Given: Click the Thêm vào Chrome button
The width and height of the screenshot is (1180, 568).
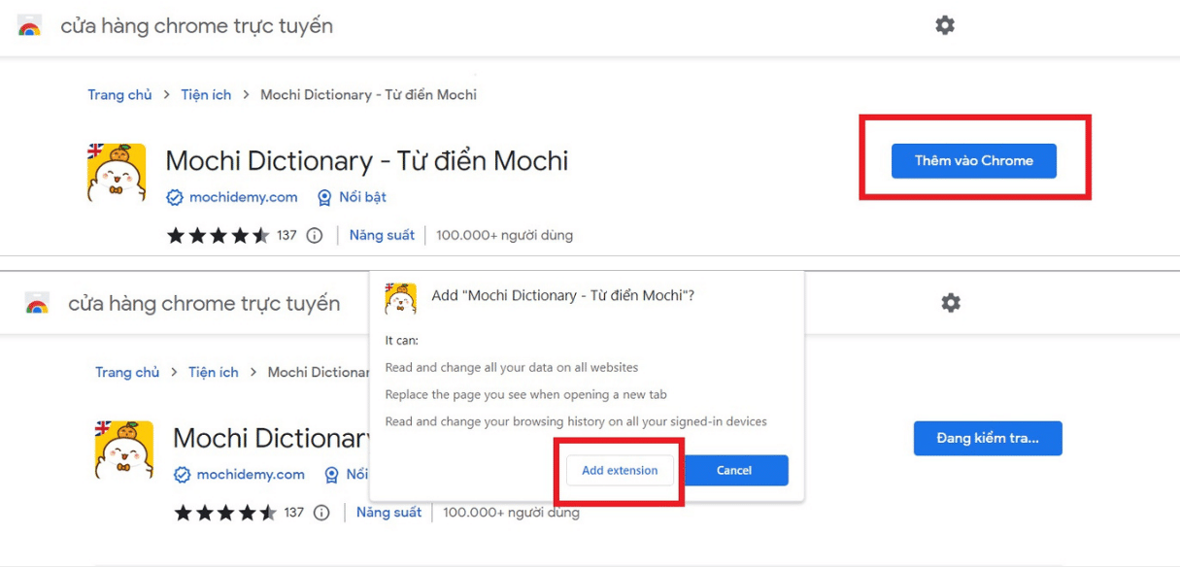Looking at the screenshot, I should pos(974,161).
